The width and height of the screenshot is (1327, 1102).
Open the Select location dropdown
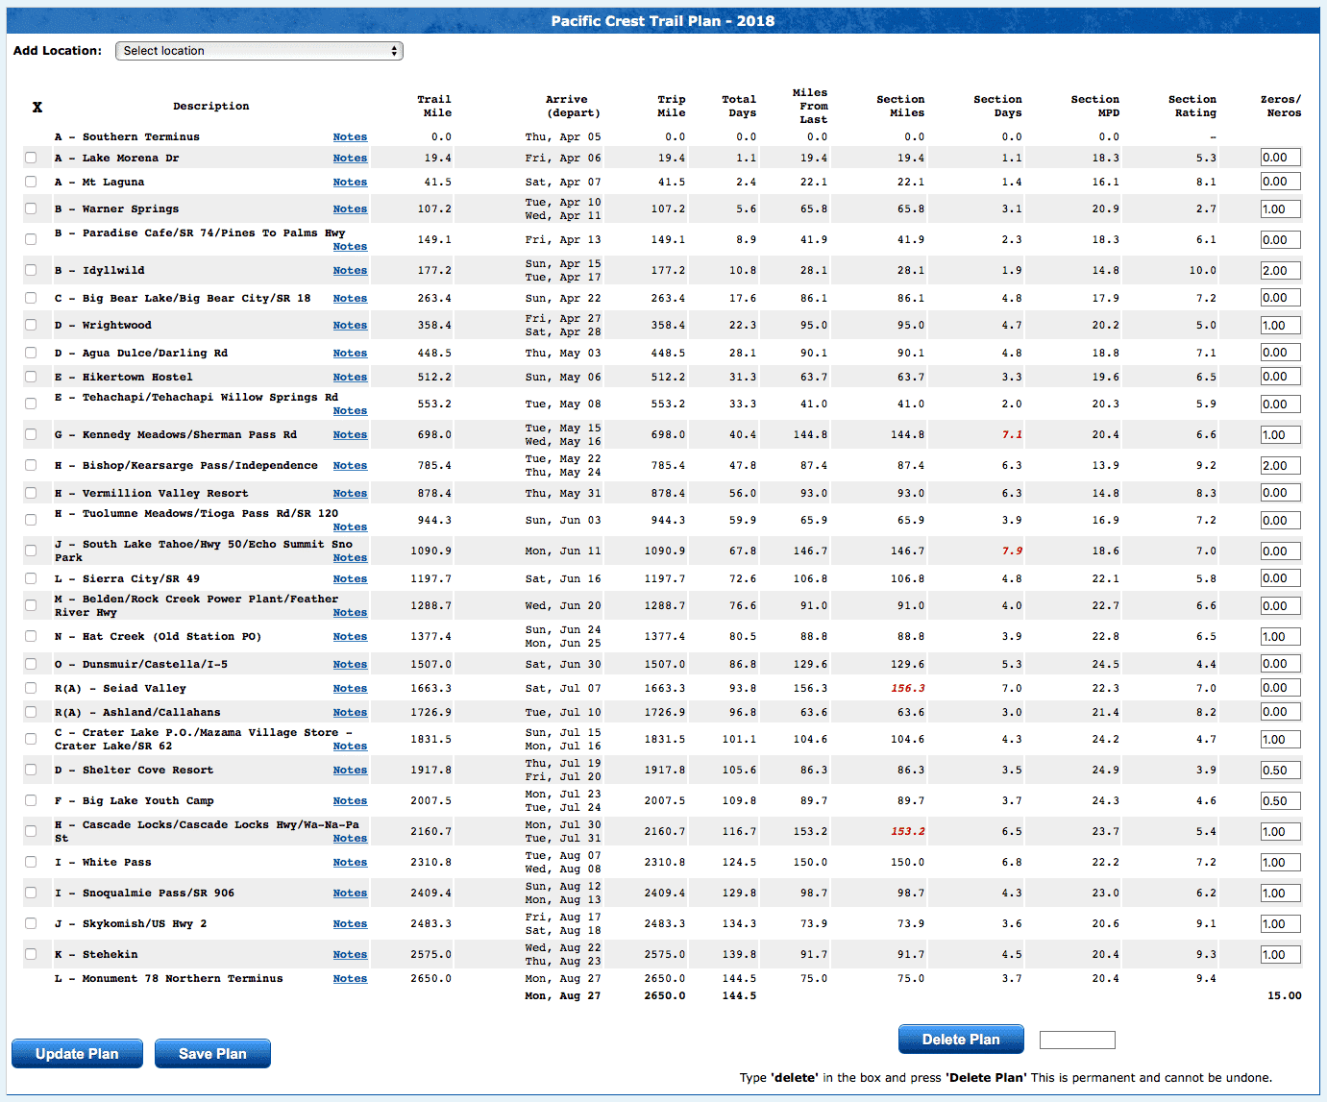[x=258, y=51]
